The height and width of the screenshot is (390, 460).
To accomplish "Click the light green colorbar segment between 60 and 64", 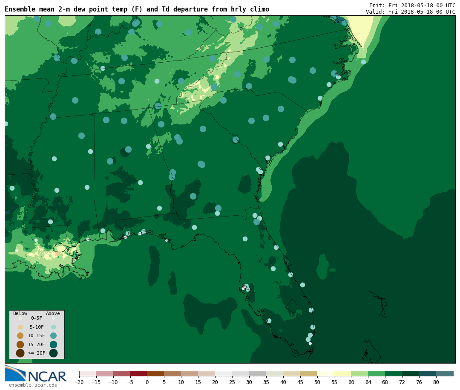I will [x=359, y=374].
